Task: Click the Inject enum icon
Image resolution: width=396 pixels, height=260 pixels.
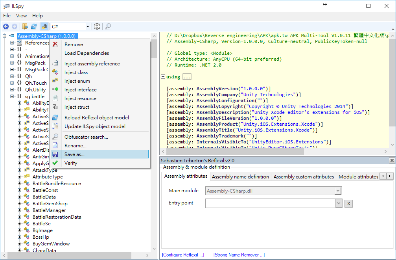Action: point(55,81)
